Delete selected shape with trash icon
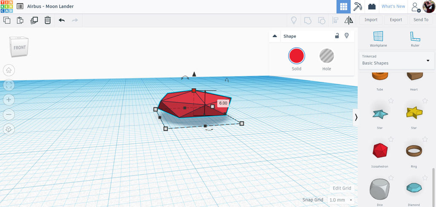 point(48,20)
